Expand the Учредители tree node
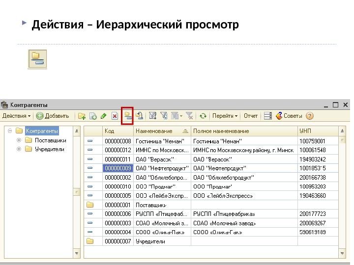 click(x=19, y=149)
